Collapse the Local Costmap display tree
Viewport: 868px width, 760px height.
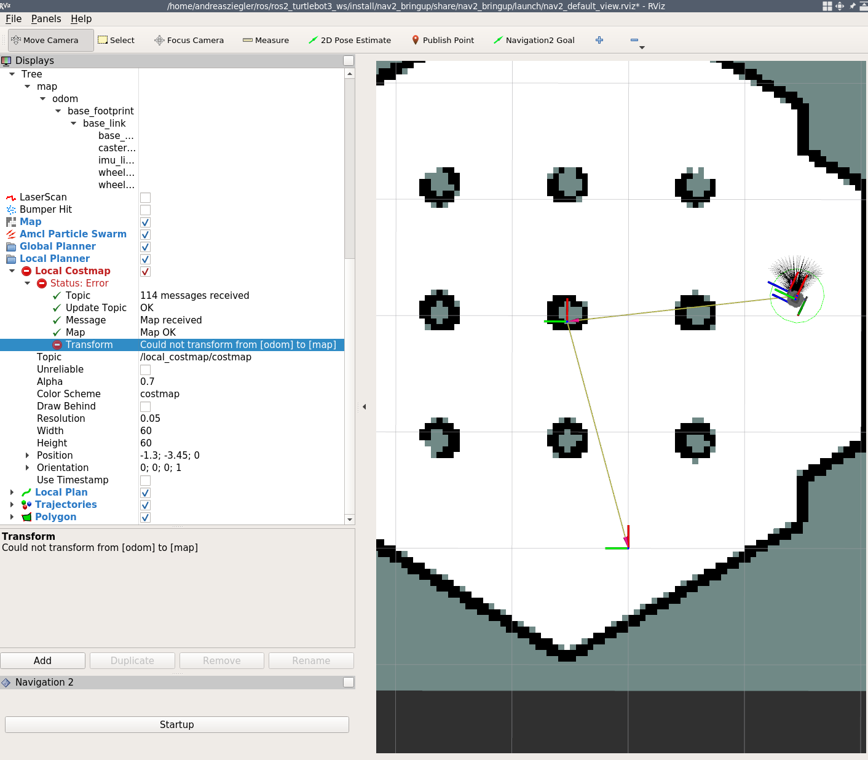click(12, 271)
